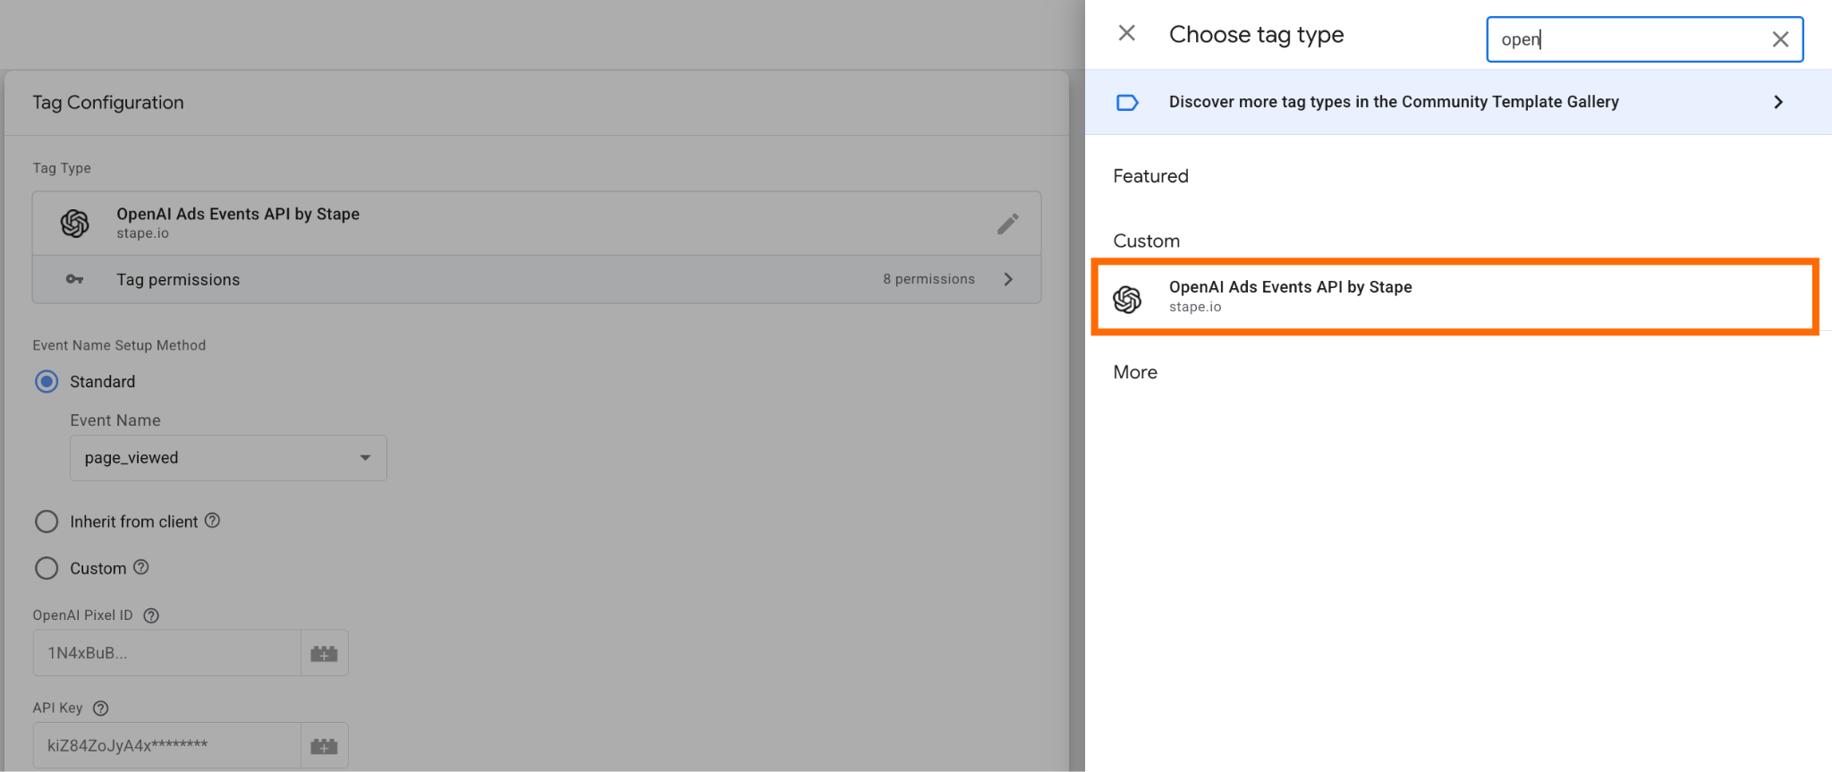This screenshot has width=1832, height=772.
Task: Select the Custom event name radio button
Action: [x=47, y=568]
